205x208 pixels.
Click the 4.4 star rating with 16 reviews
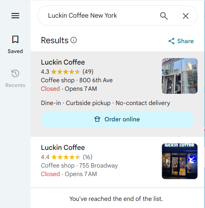[67, 157]
